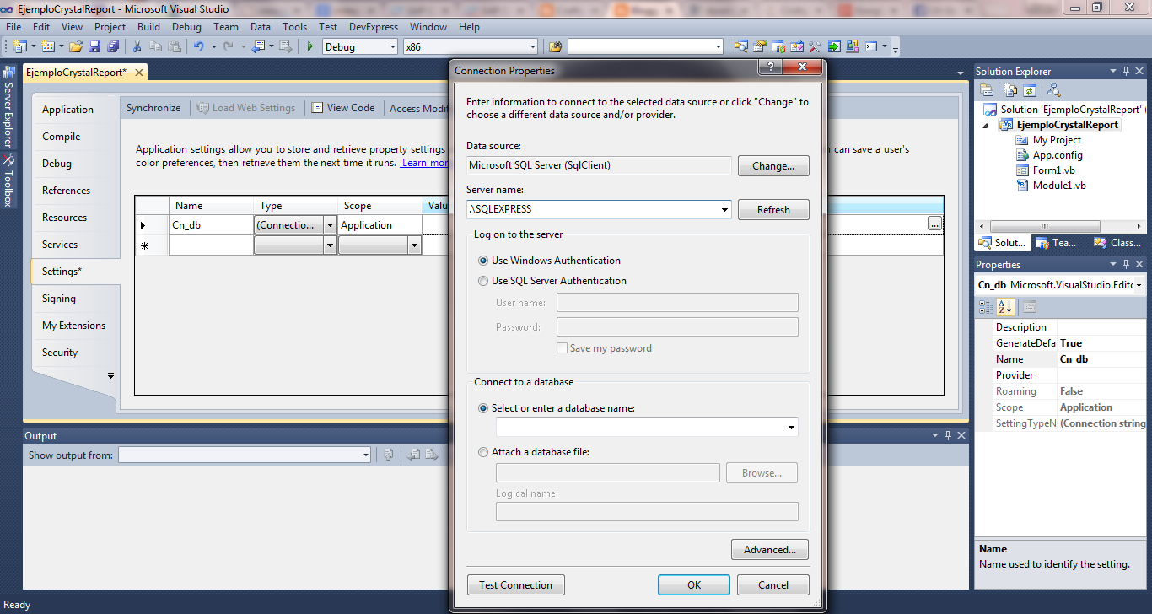Click the Open File folder icon
Image resolution: width=1152 pixels, height=614 pixels.
pos(75,46)
